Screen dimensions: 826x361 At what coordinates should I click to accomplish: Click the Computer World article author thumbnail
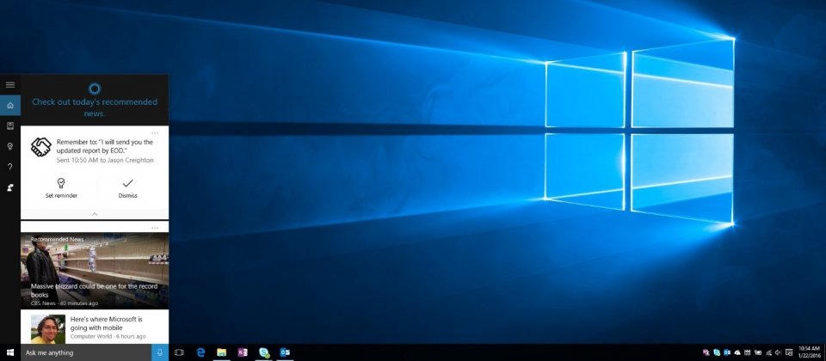pos(48,329)
